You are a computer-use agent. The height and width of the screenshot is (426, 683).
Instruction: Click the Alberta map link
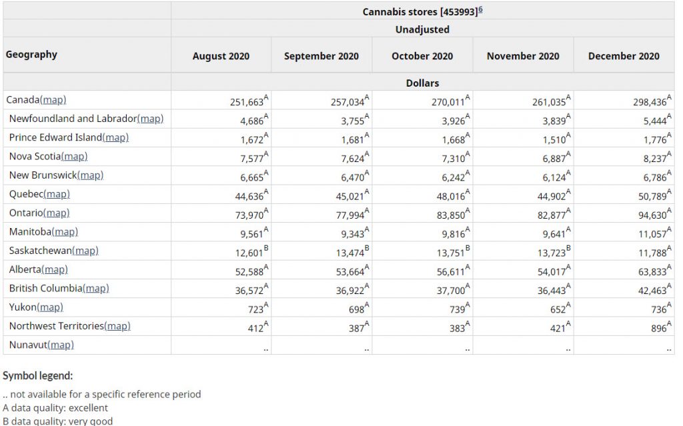(x=55, y=269)
